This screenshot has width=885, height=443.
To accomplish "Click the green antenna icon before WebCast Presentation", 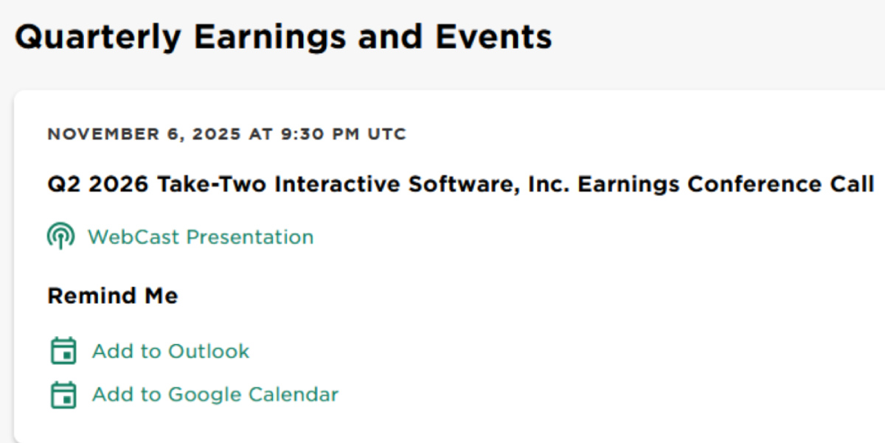I will click(x=60, y=236).
